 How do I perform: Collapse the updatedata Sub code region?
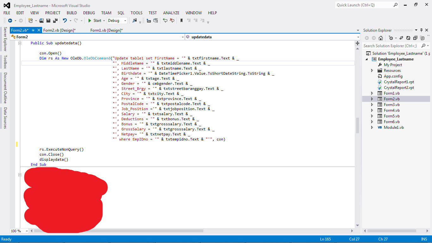pos(20,43)
